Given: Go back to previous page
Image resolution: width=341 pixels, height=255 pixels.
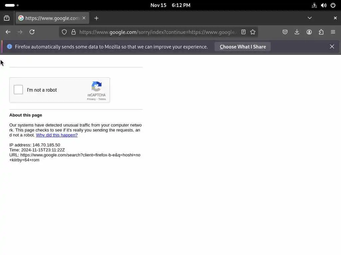Looking at the screenshot, I should pyautogui.click(x=8, y=32).
